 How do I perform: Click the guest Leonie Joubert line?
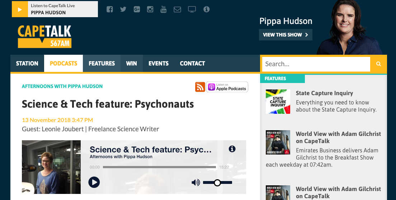click(90, 129)
